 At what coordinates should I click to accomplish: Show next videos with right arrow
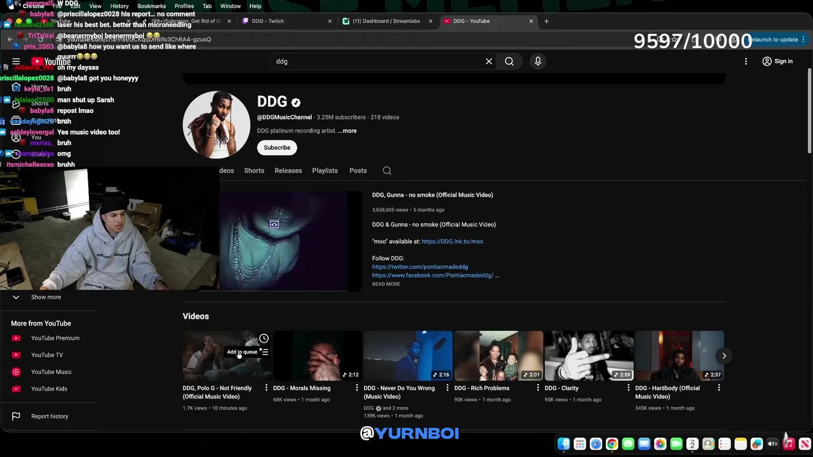(723, 355)
